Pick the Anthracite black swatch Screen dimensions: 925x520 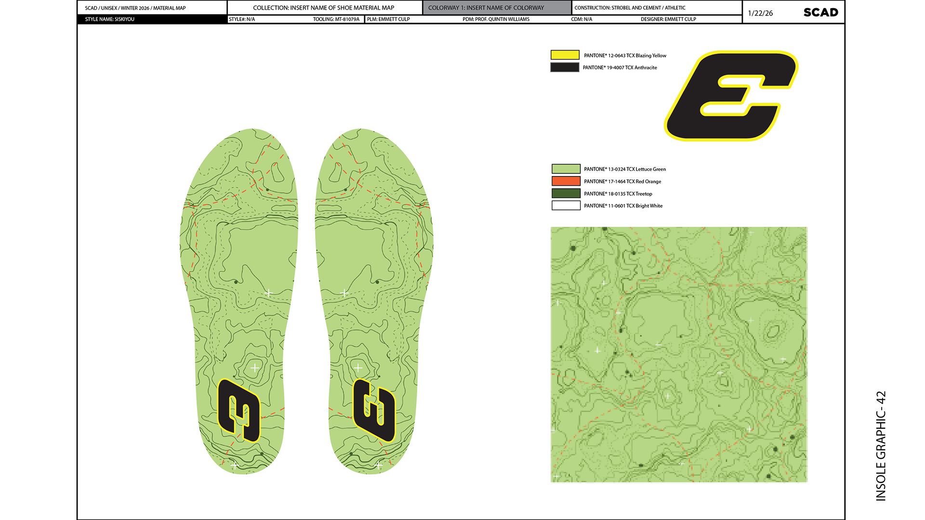point(565,67)
